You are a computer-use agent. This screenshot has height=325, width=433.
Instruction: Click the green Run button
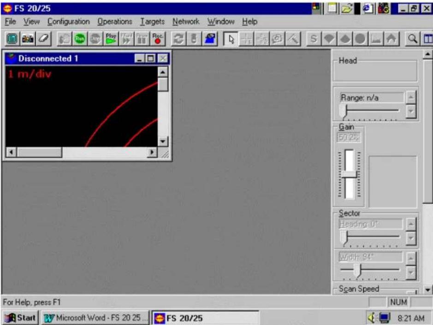coord(80,39)
